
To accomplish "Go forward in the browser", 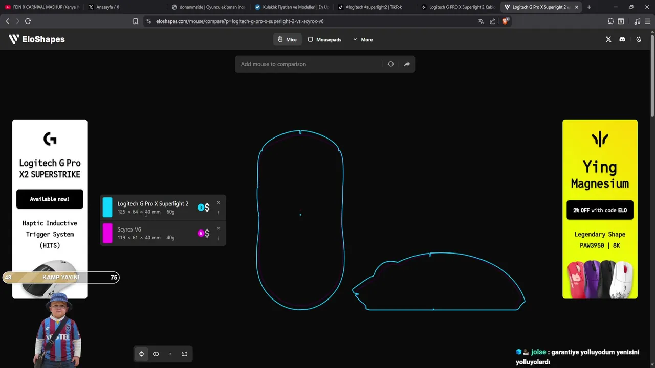I will [17, 21].
